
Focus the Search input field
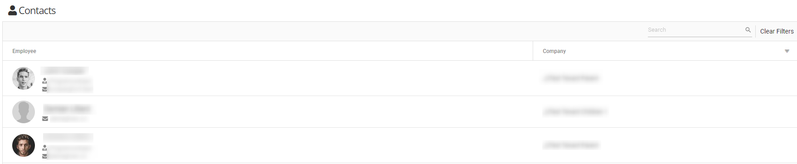click(x=695, y=30)
